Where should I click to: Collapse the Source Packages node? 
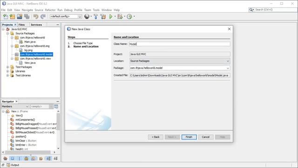tap(7, 34)
